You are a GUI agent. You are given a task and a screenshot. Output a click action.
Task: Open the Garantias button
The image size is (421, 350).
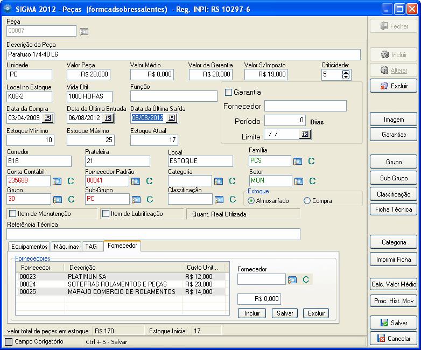tap(394, 134)
